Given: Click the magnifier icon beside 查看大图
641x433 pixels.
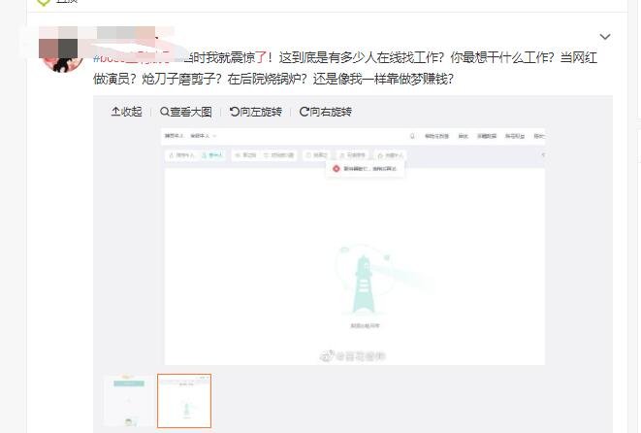Looking at the screenshot, I should point(164,112).
